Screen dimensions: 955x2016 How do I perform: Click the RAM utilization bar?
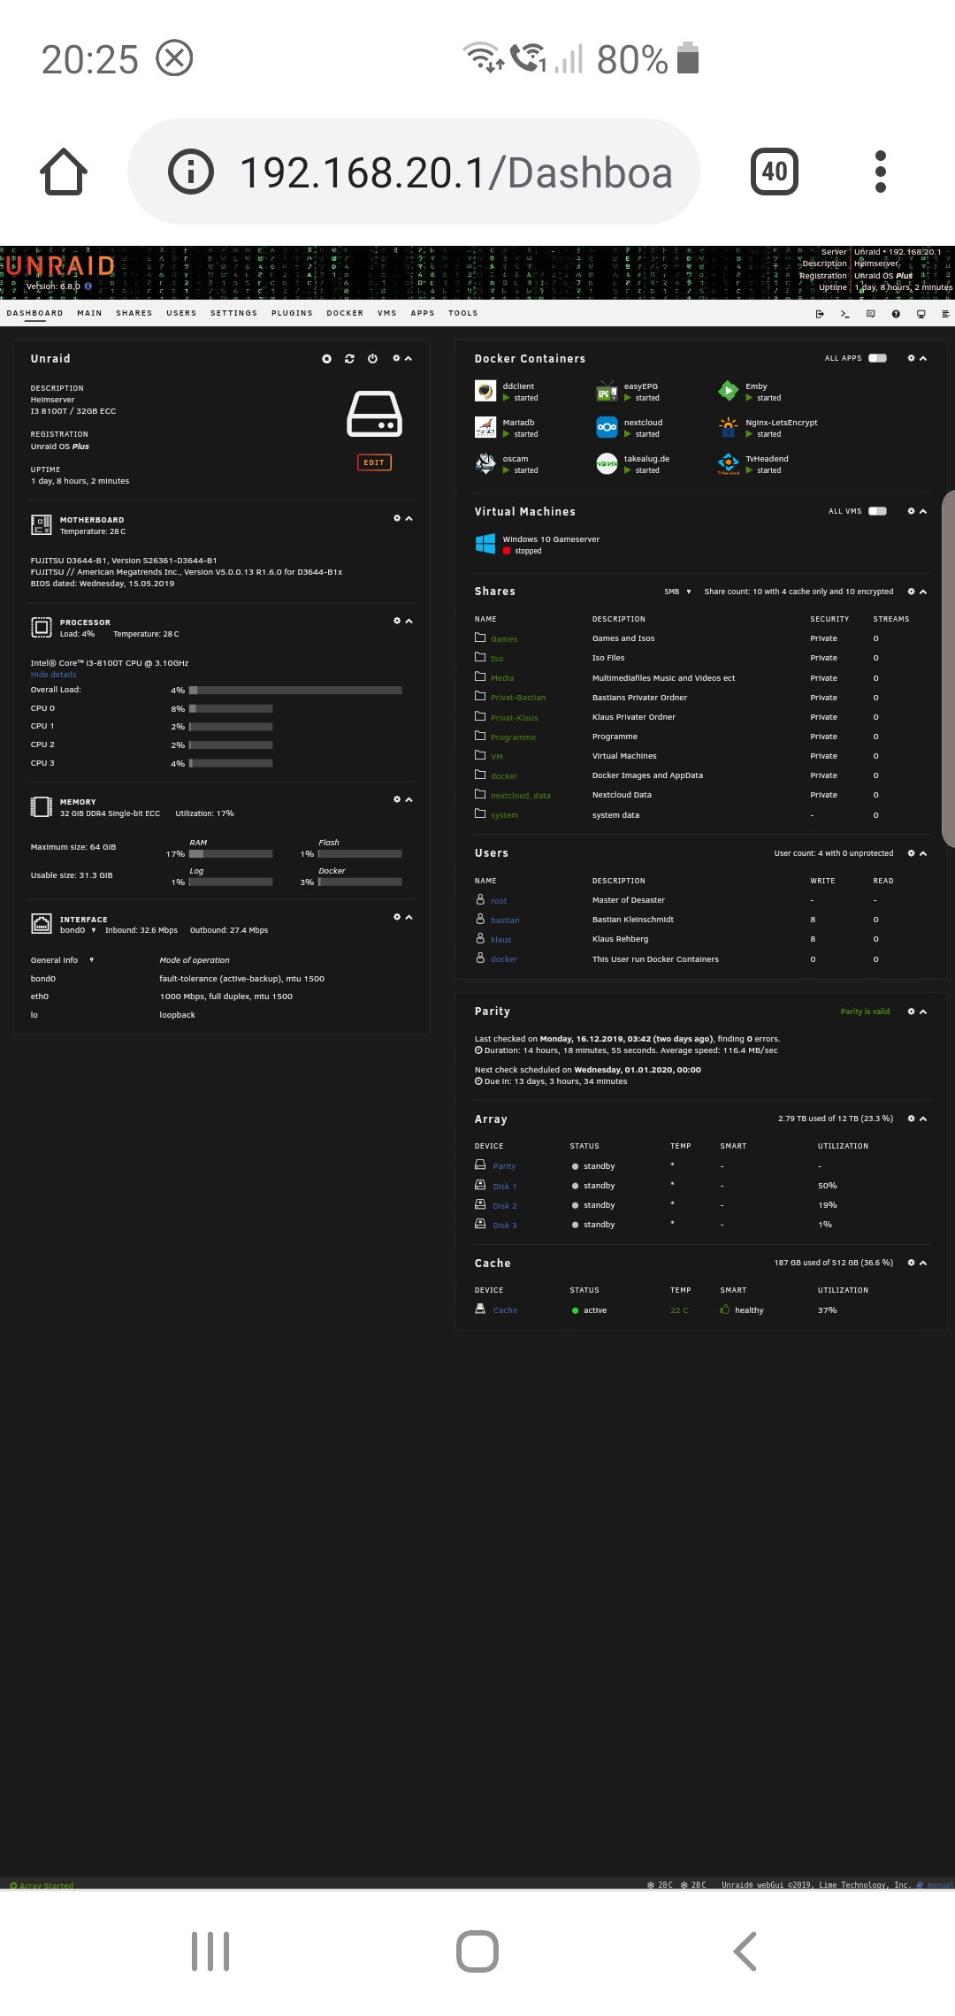click(x=231, y=854)
